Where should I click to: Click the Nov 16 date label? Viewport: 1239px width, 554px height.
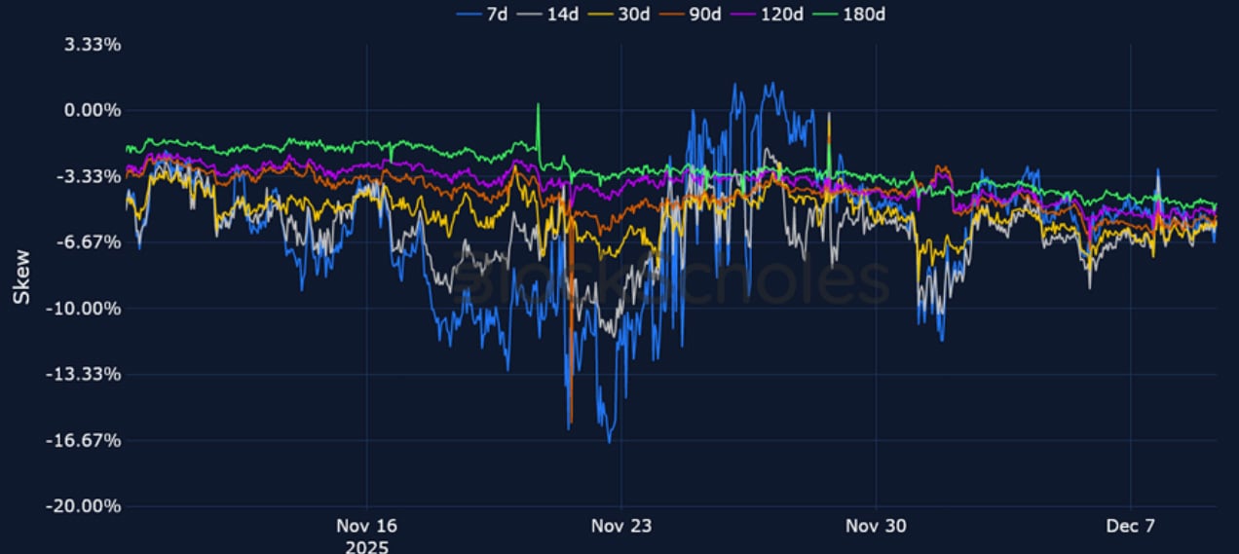[366, 527]
